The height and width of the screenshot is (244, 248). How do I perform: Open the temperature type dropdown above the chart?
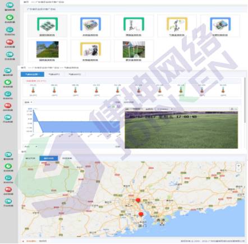pyautogui.click(x=29, y=102)
